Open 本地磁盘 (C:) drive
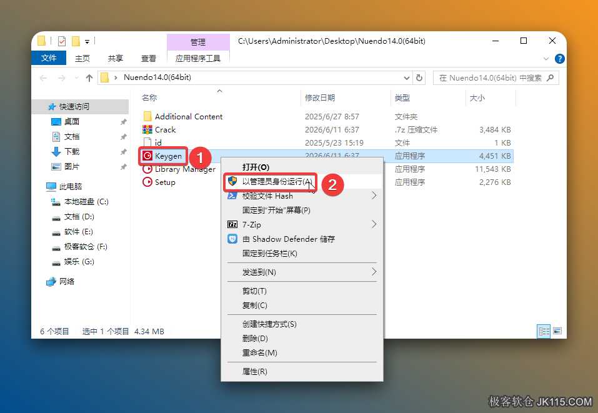 [86, 201]
